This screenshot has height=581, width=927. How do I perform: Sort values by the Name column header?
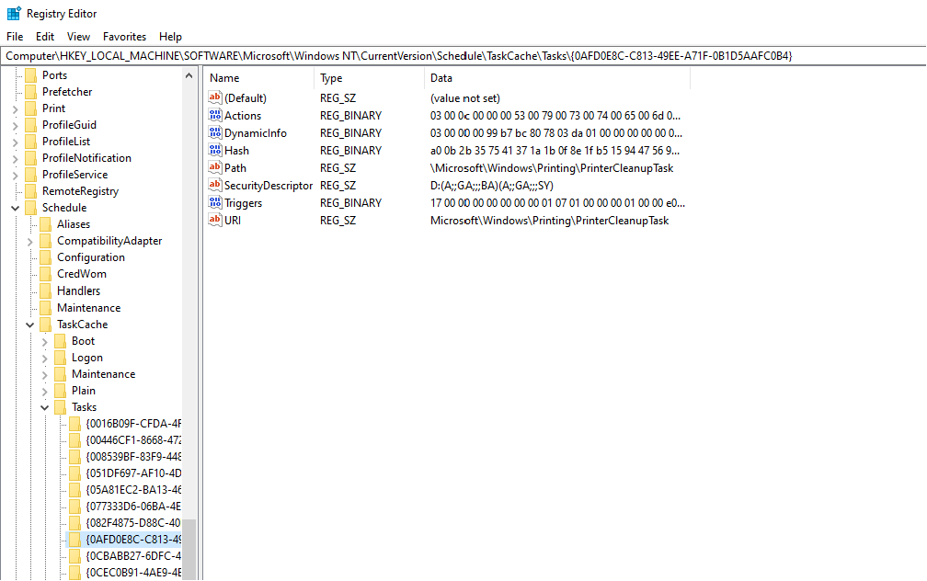[259, 78]
